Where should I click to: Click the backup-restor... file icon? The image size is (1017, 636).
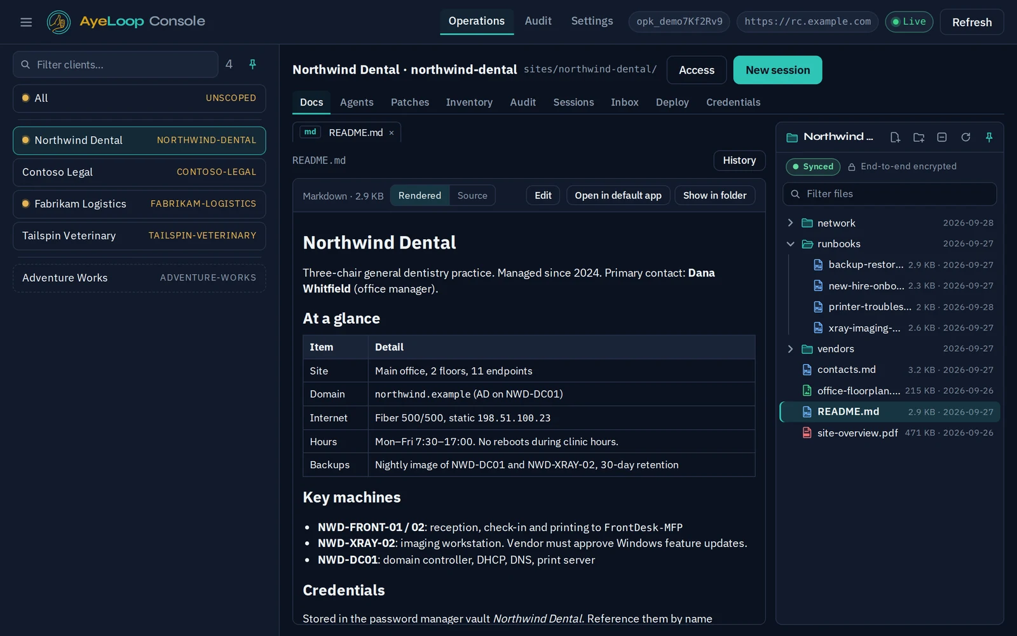coord(818,265)
